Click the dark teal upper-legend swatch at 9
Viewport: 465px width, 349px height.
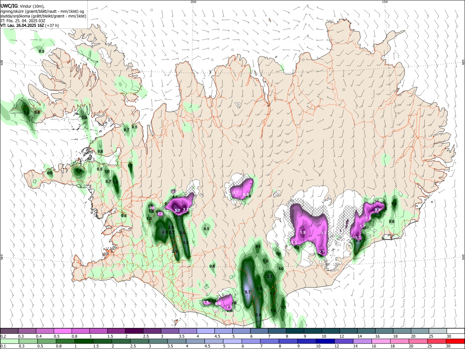tap(313, 331)
